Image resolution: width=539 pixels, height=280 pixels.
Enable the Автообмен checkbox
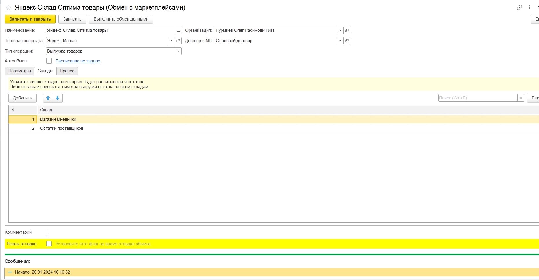click(49, 61)
